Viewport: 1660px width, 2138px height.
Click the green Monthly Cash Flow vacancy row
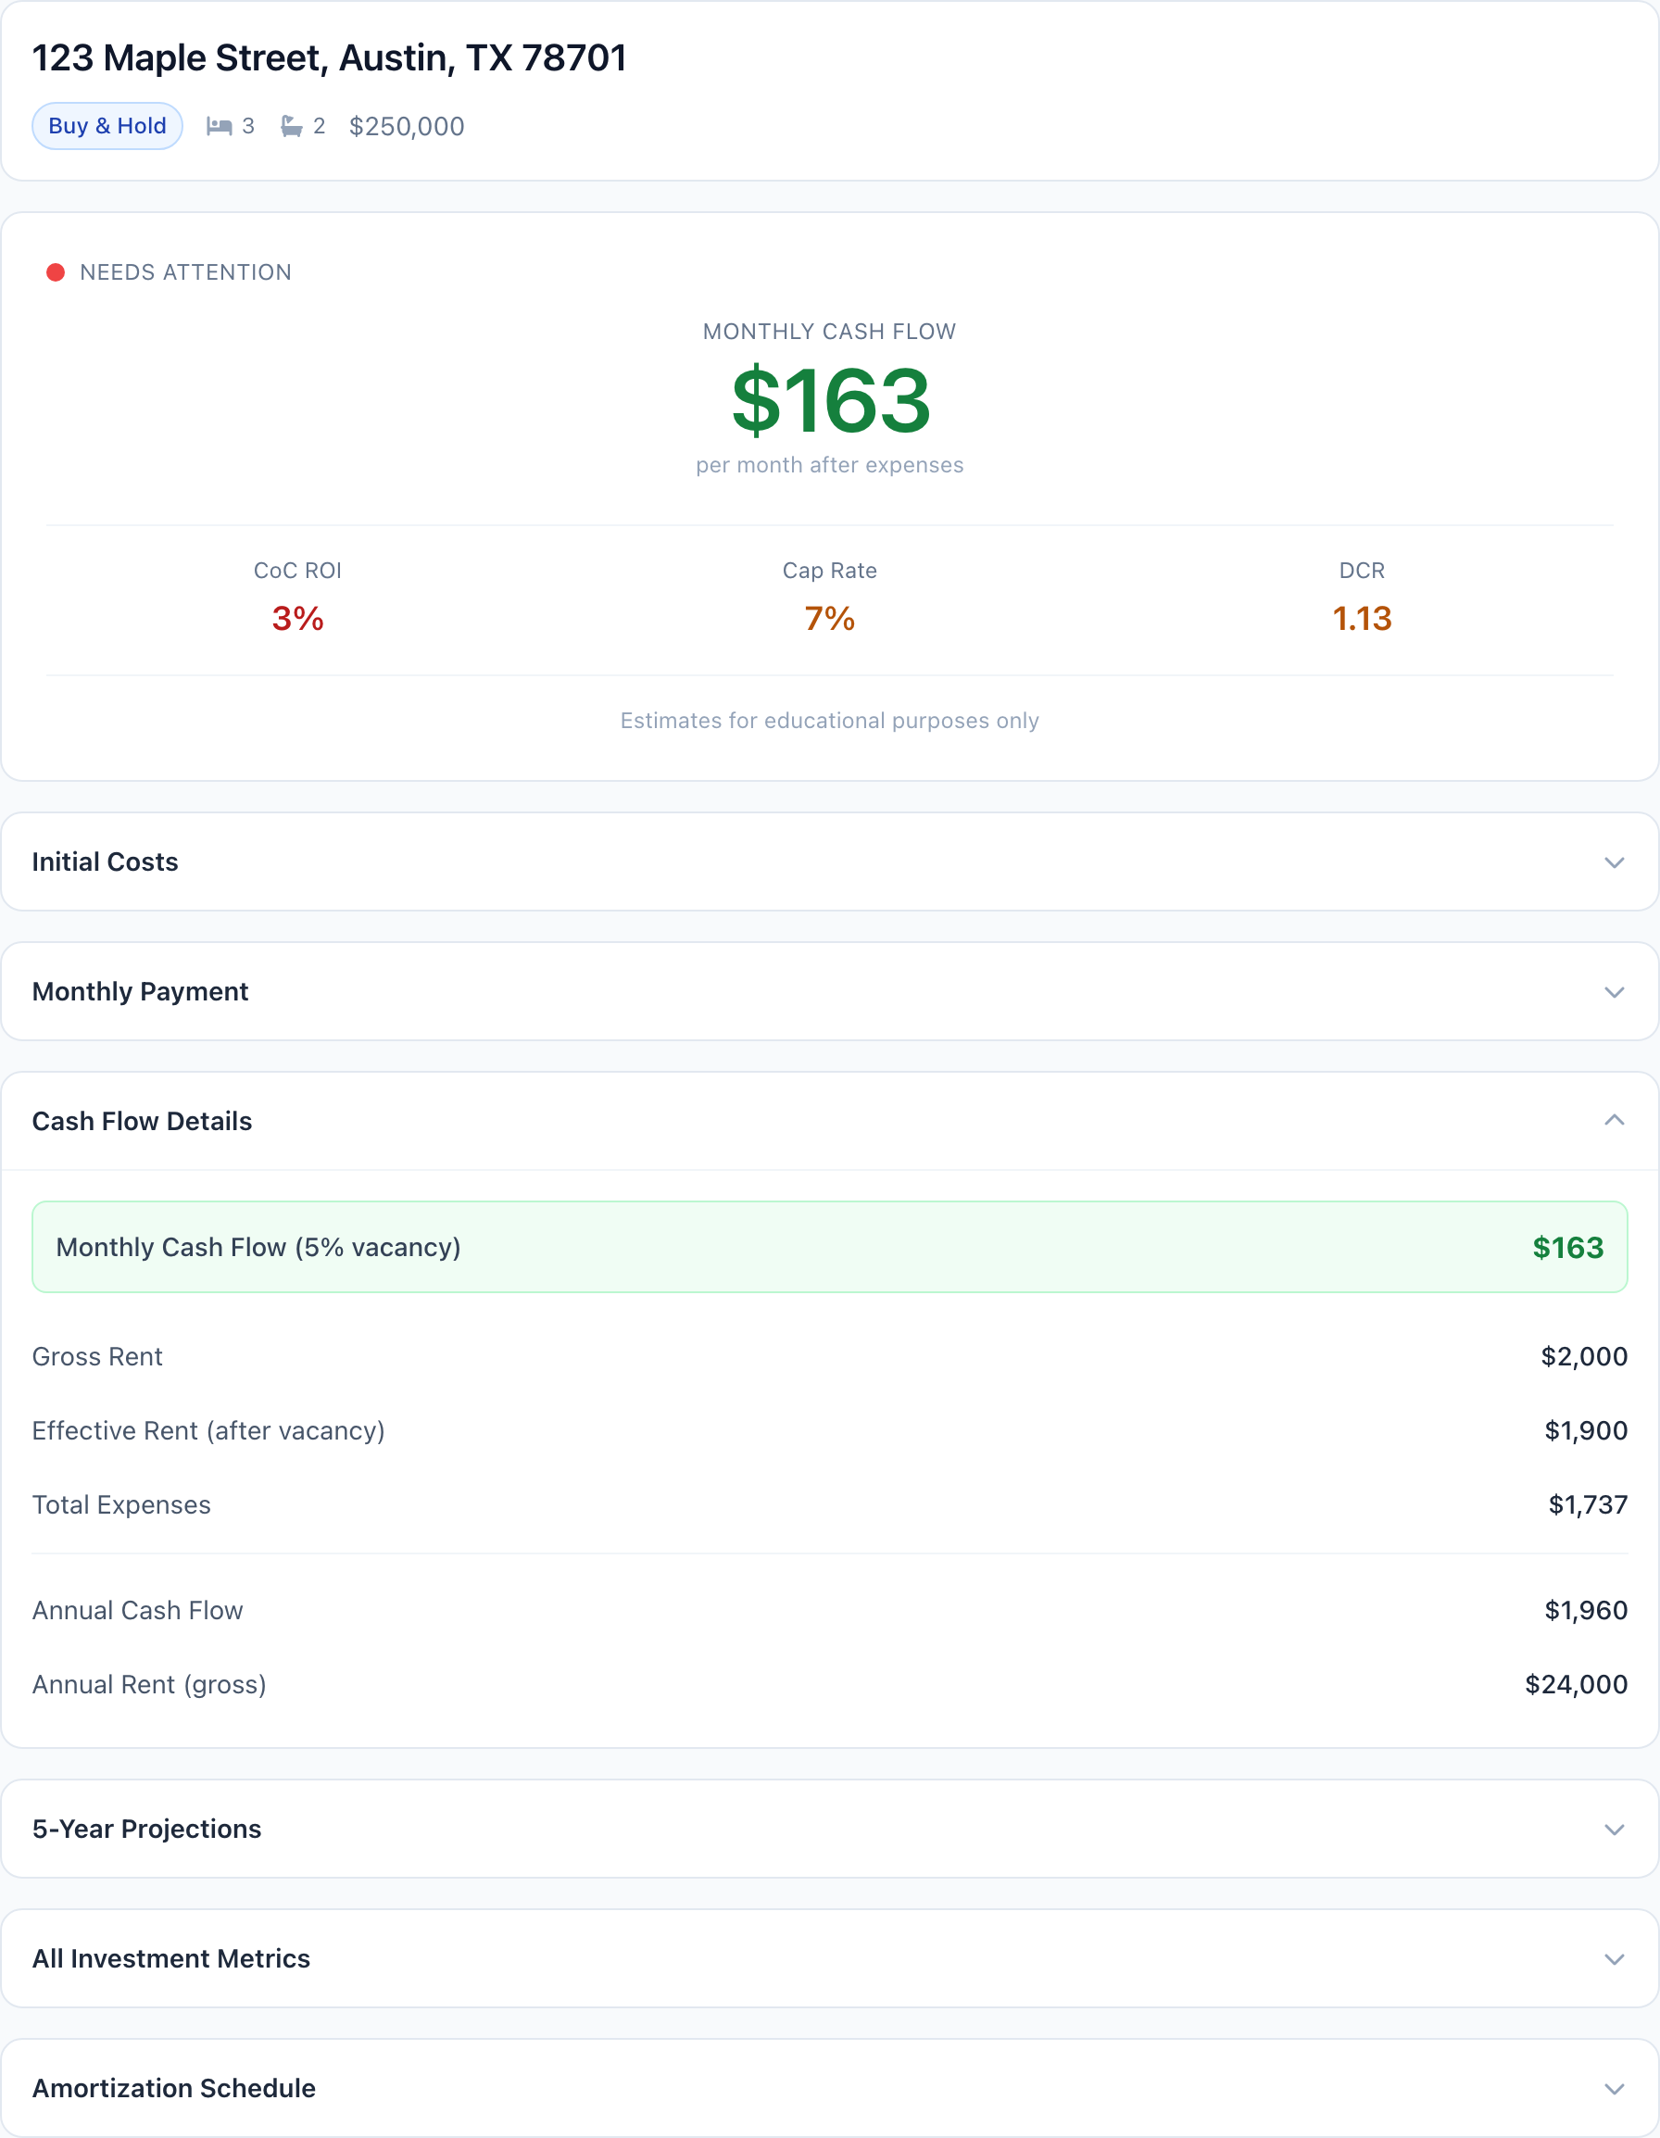[x=829, y=1247]
